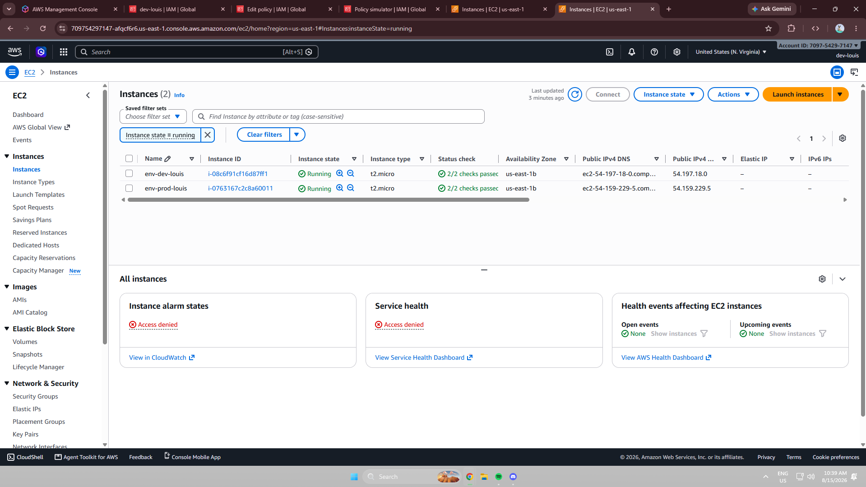Open Spotify from the taskbar
The height and width of the screenshot is (487, 866).
pos(499,477)
